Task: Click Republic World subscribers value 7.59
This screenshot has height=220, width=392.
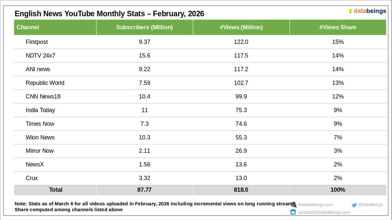Action: [144, 83]
